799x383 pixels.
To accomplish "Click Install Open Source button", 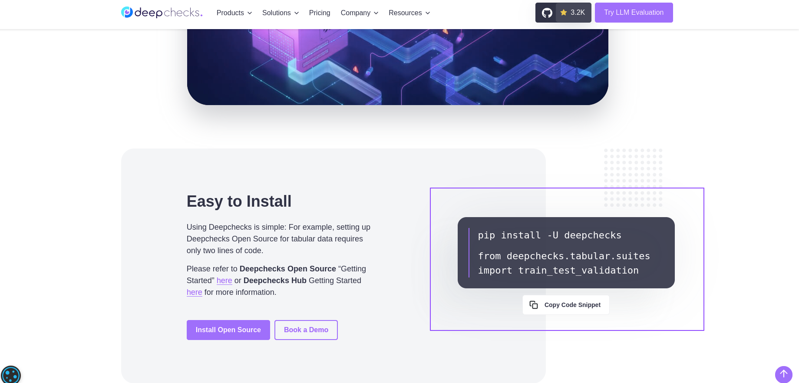I will pyautogui.click(x=228, y=330).
